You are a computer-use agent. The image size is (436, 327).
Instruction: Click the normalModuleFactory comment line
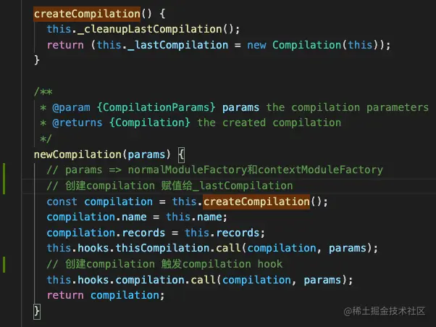214,170
